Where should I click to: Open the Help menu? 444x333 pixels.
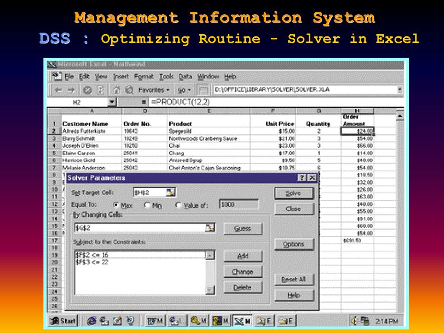pos(230,76)
